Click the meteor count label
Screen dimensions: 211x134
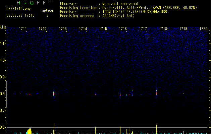[48, 10]
